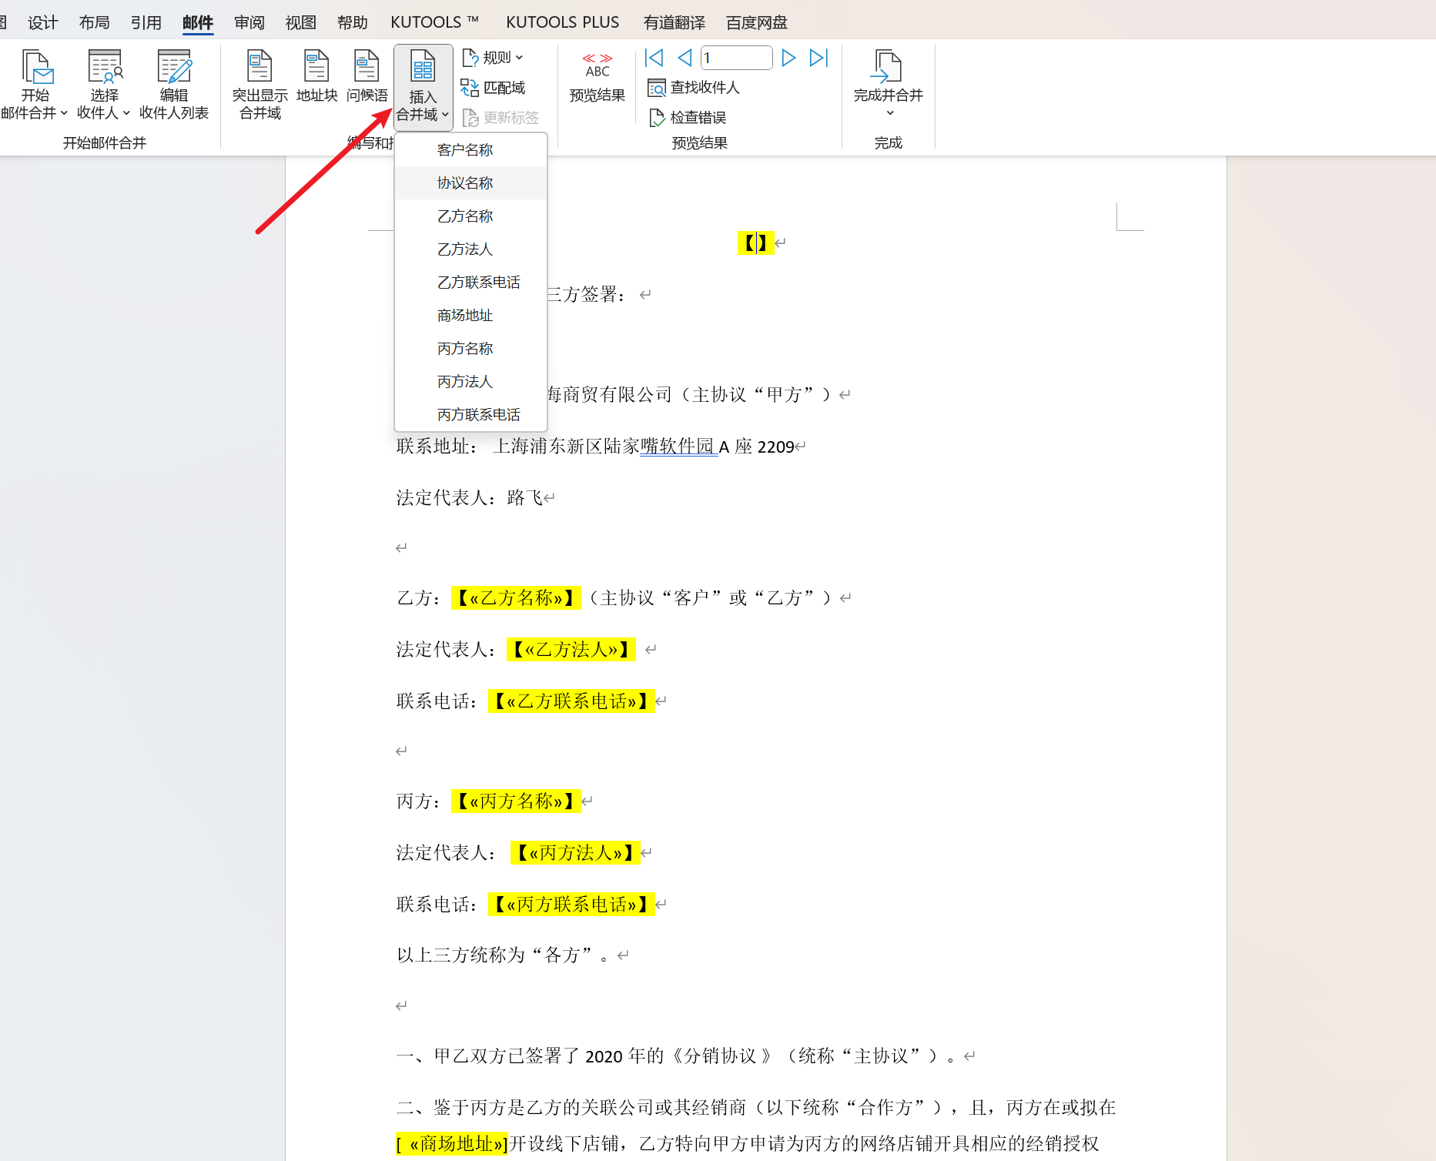Click the record number input field
This screenshot has height=1161, width=1436.
point(736,58)
